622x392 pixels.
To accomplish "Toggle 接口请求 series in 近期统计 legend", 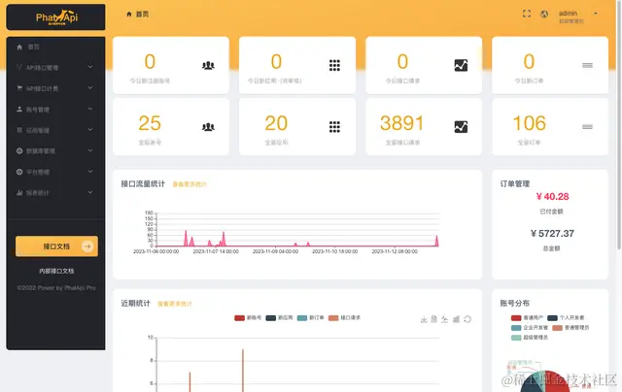I will pyautogui.click(x=344, y=318).
